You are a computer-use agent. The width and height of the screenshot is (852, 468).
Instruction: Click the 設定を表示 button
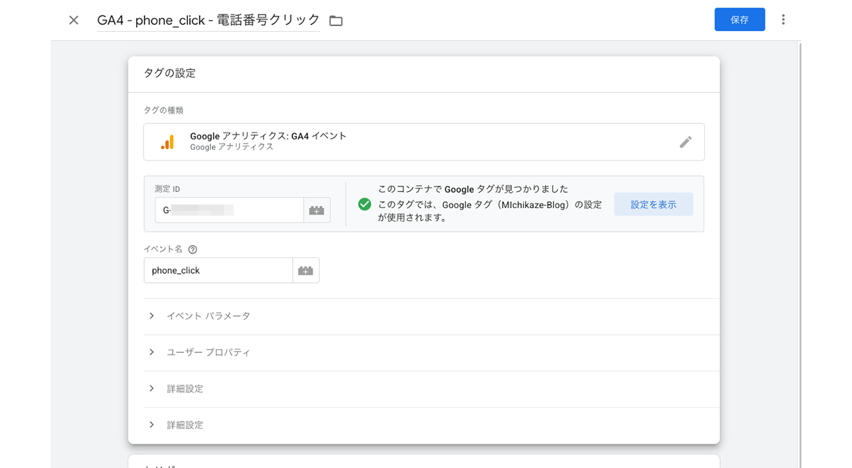click(653, 205)
